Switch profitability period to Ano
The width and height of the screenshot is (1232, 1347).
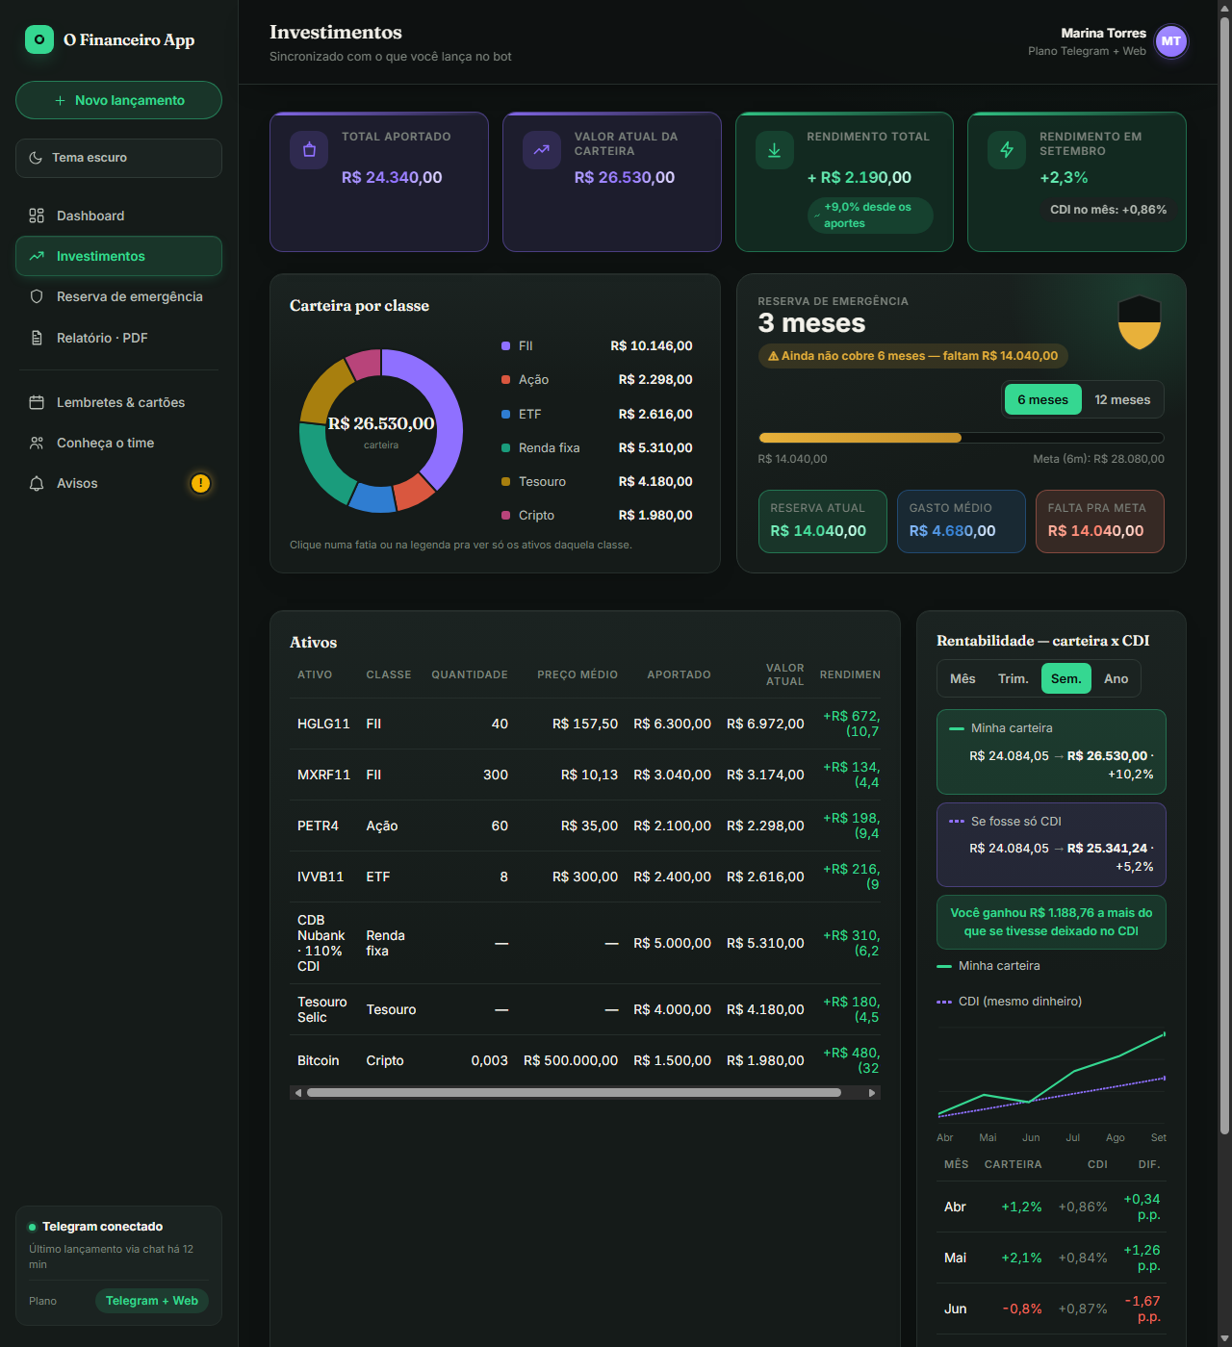tap(1116, 678)
